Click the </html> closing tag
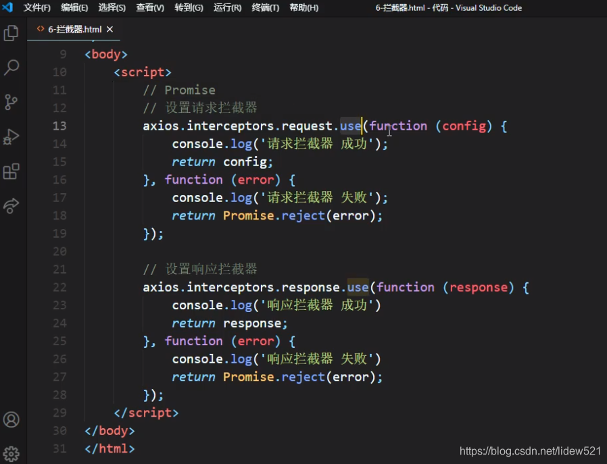The width and height of the screenshot is (607, 464). click(110, 449)
